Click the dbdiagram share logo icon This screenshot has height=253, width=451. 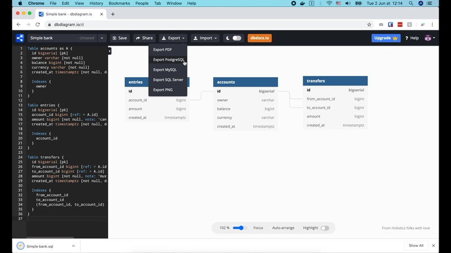click(20, 38)
